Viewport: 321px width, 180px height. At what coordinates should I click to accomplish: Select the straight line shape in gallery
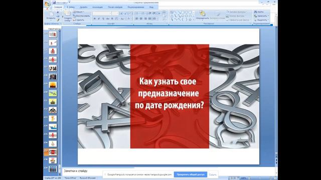176,12
